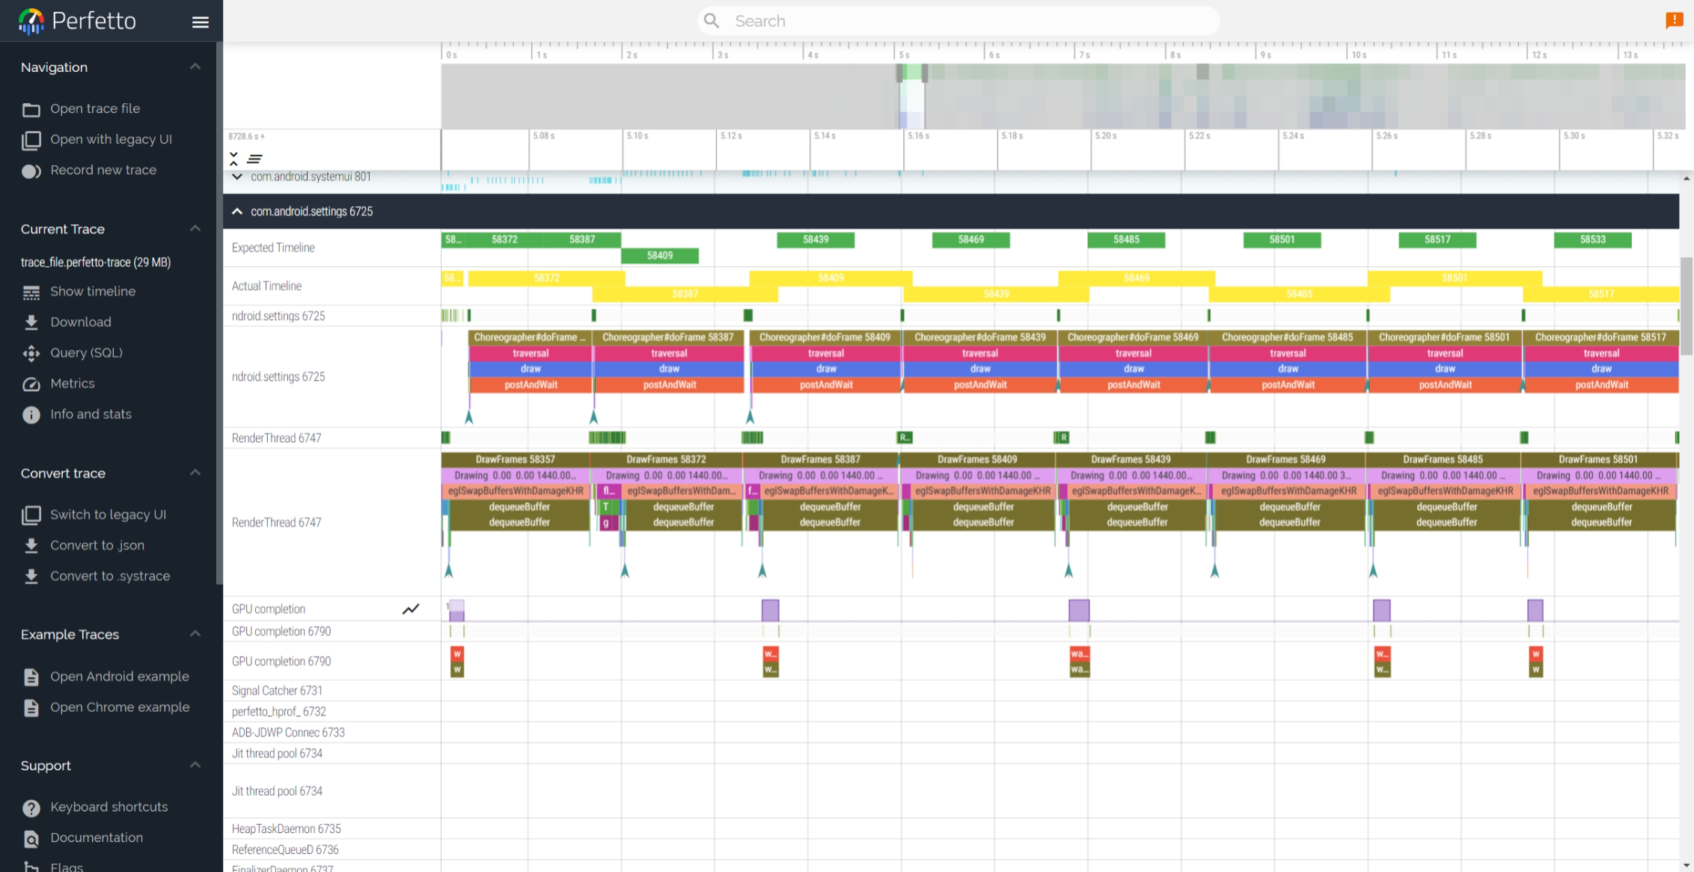This screenshot has width=1694, height=872.
Task: Click the right handle of overview selection
Action: point(925,73)
